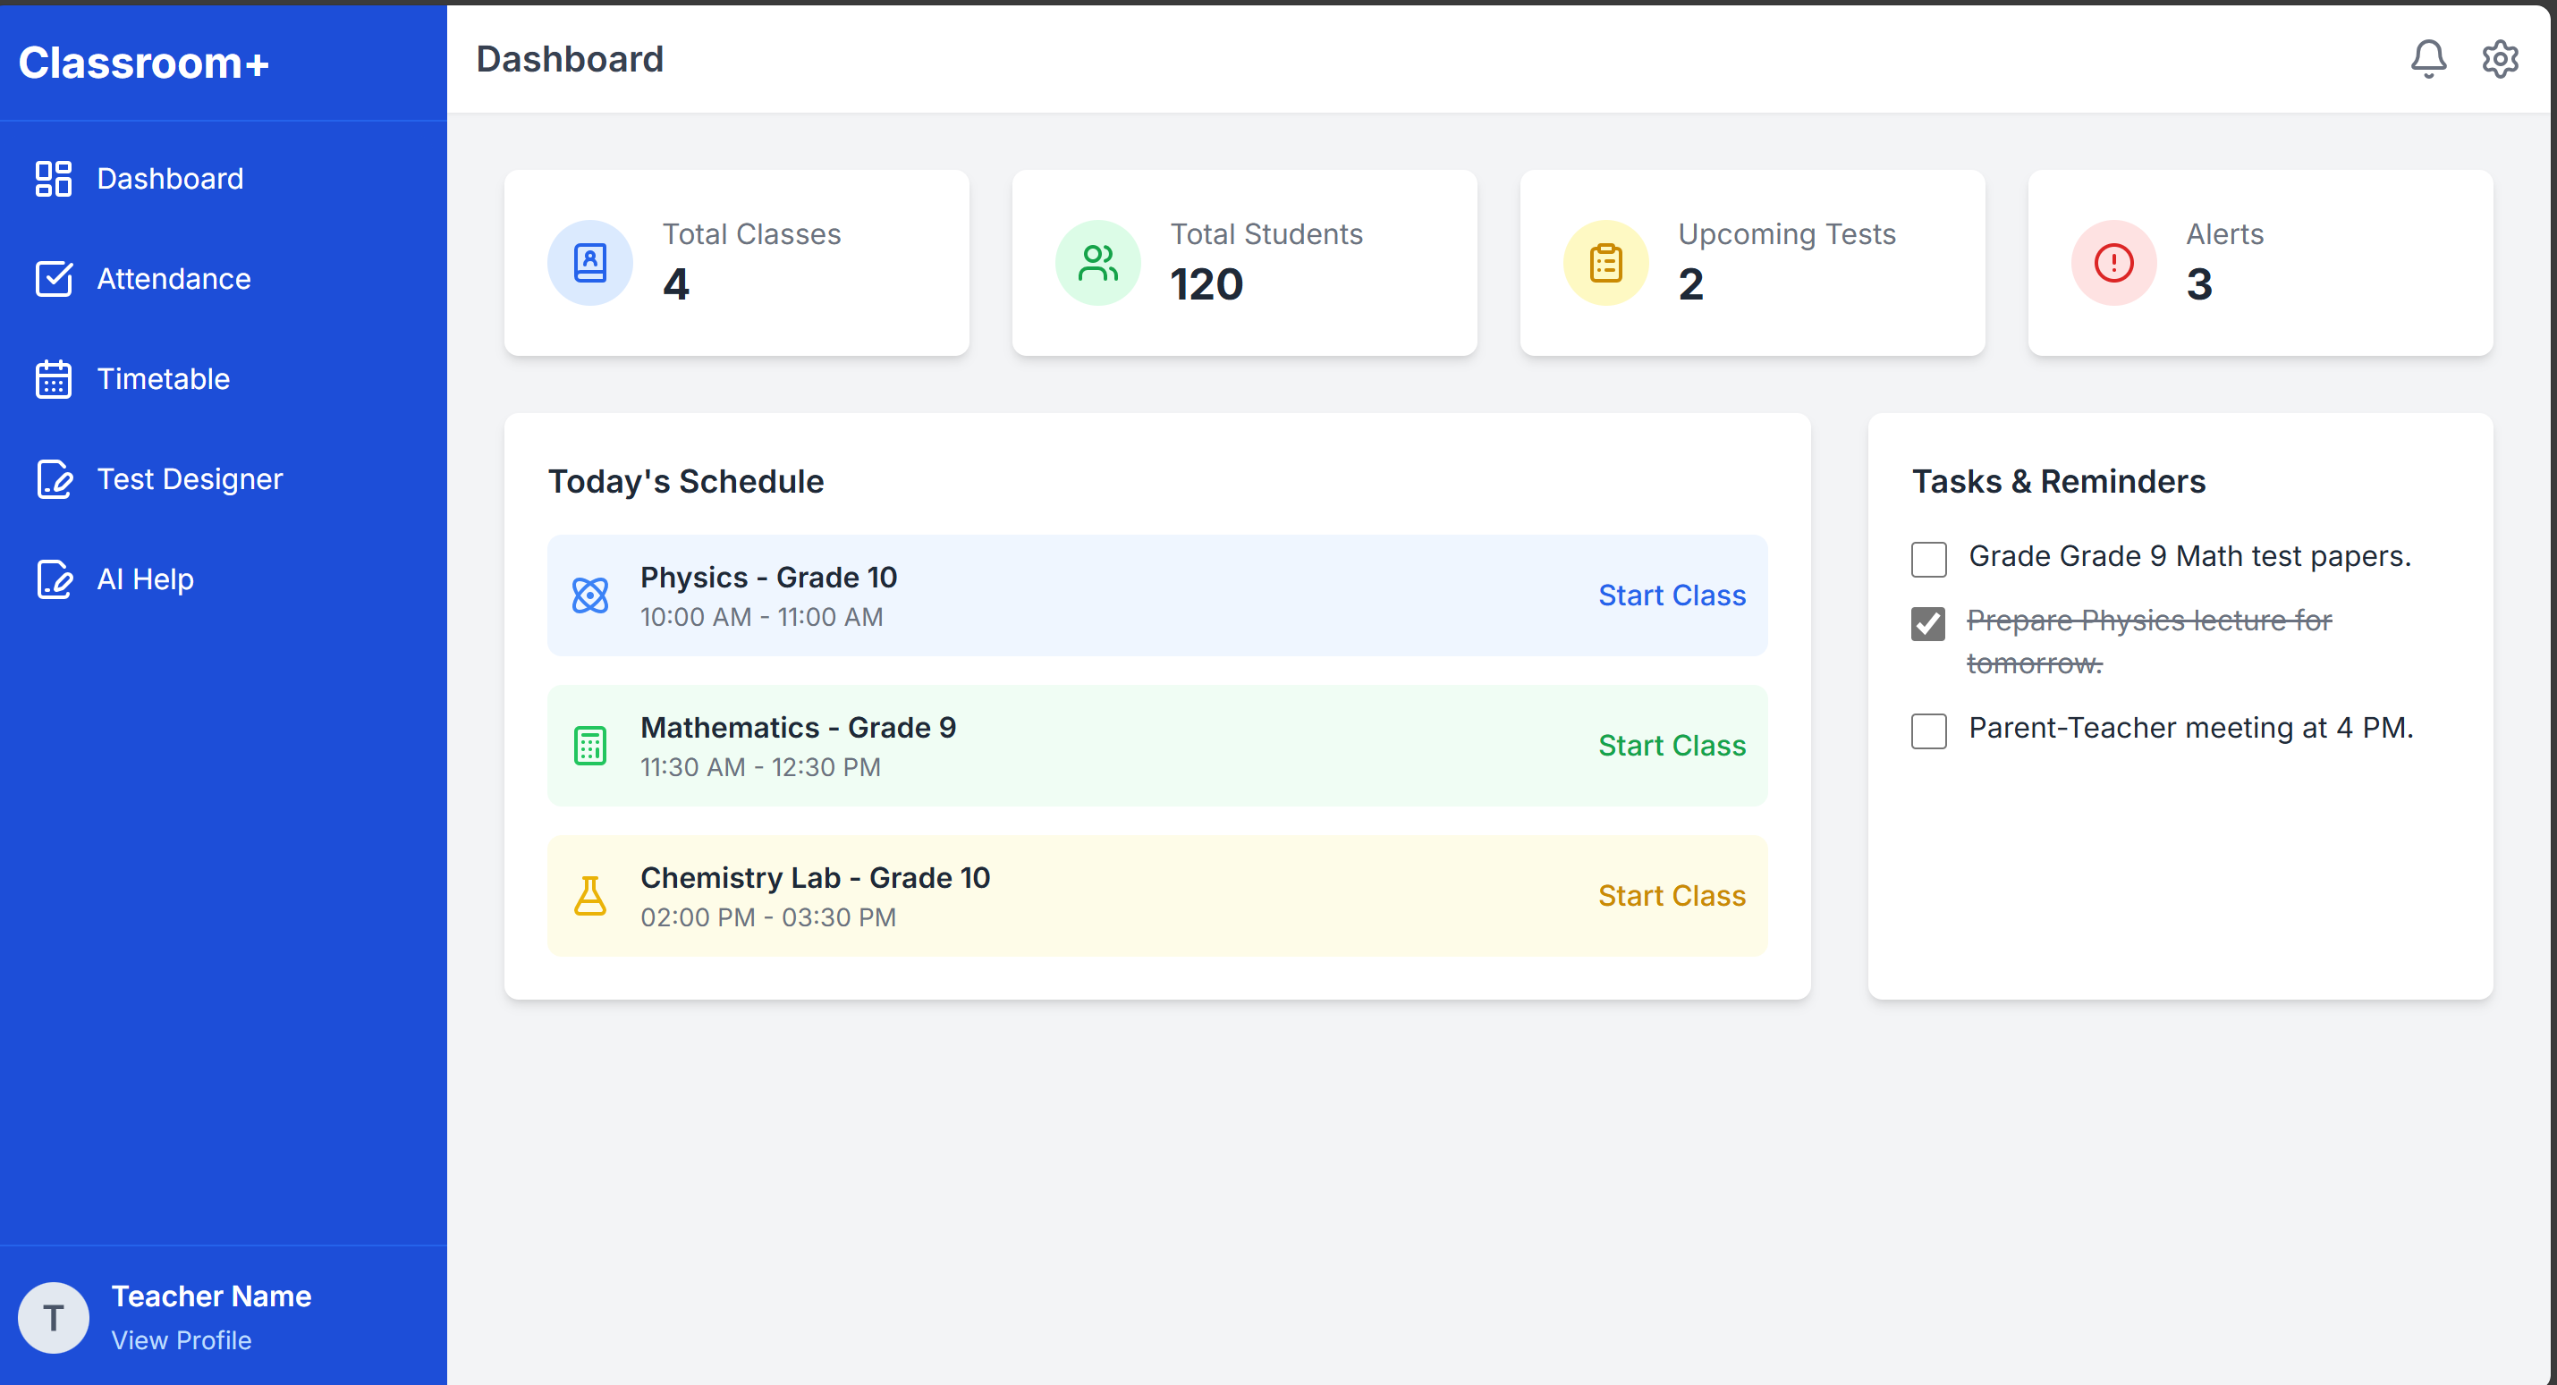The width and height of the screenshot is (2557, 1385).
Task: Click the red Alerts warning icon
Action: [x=2113, y=263]
